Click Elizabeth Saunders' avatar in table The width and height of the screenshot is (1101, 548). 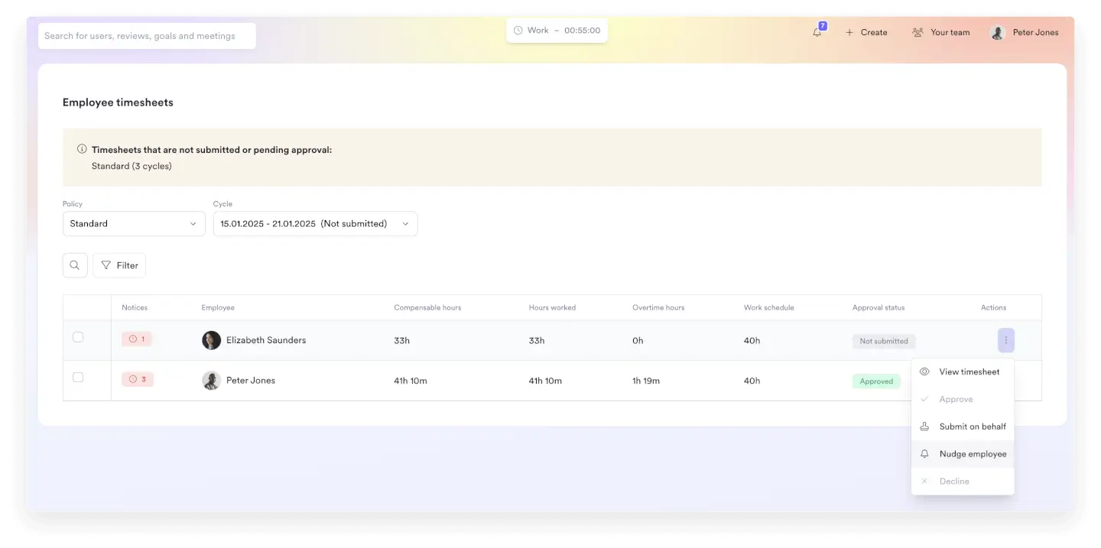tap(211, 340)
